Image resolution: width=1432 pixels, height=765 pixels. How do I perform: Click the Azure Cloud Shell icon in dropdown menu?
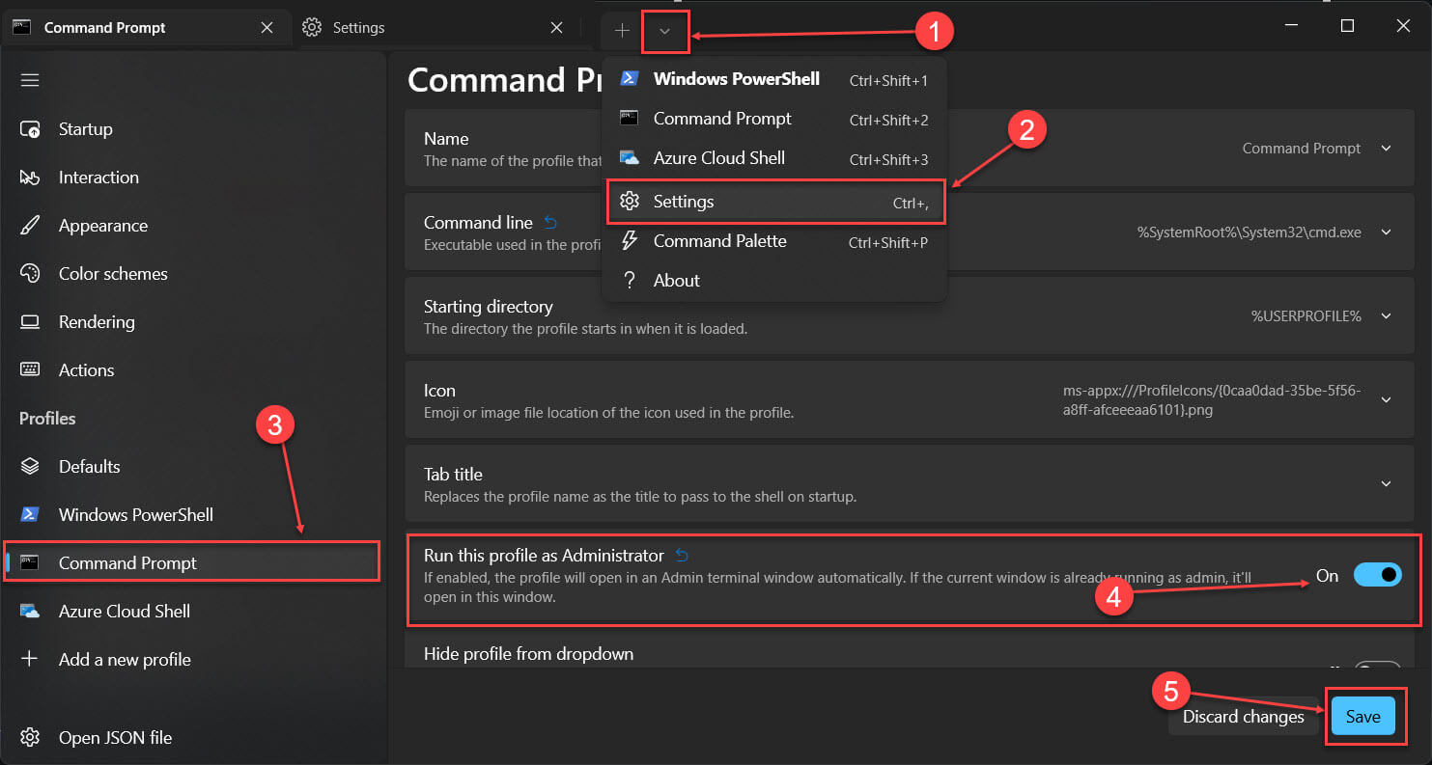(x=630, y=158)
